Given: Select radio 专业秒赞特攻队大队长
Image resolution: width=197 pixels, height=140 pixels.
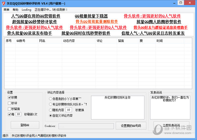Looking at the screenshot, I should coord(50,104).
